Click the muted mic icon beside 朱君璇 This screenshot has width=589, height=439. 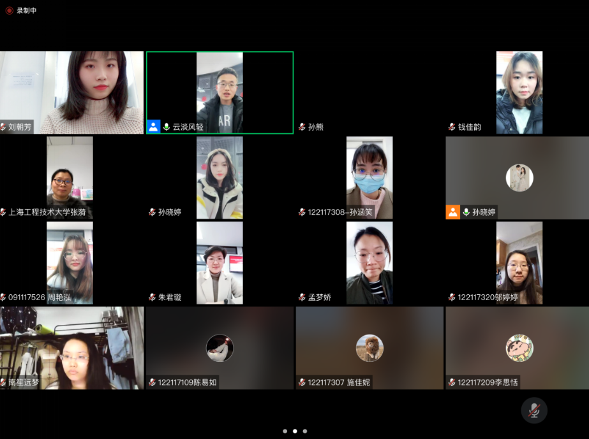152,297
